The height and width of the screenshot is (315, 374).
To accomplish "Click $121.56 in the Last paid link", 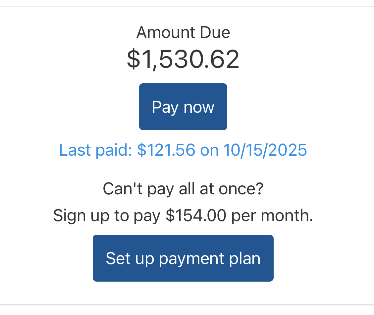I will (x=166, y=150).
